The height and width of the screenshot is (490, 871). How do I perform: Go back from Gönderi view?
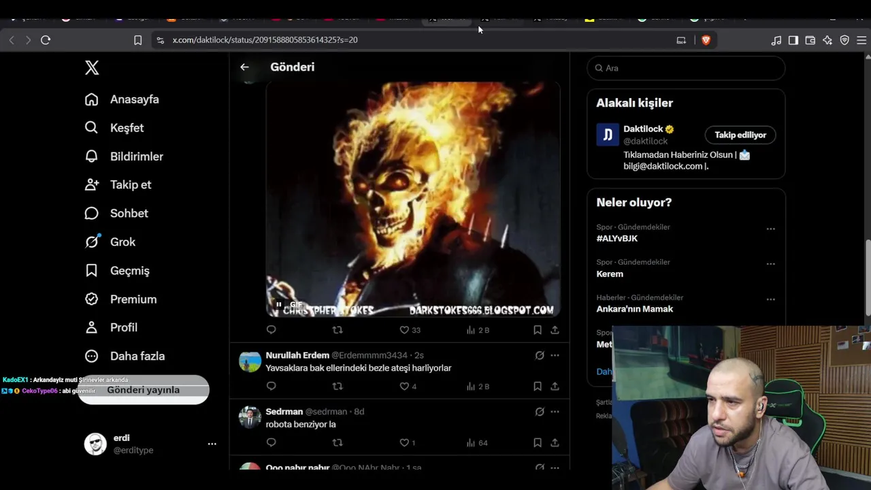[244, 67]
